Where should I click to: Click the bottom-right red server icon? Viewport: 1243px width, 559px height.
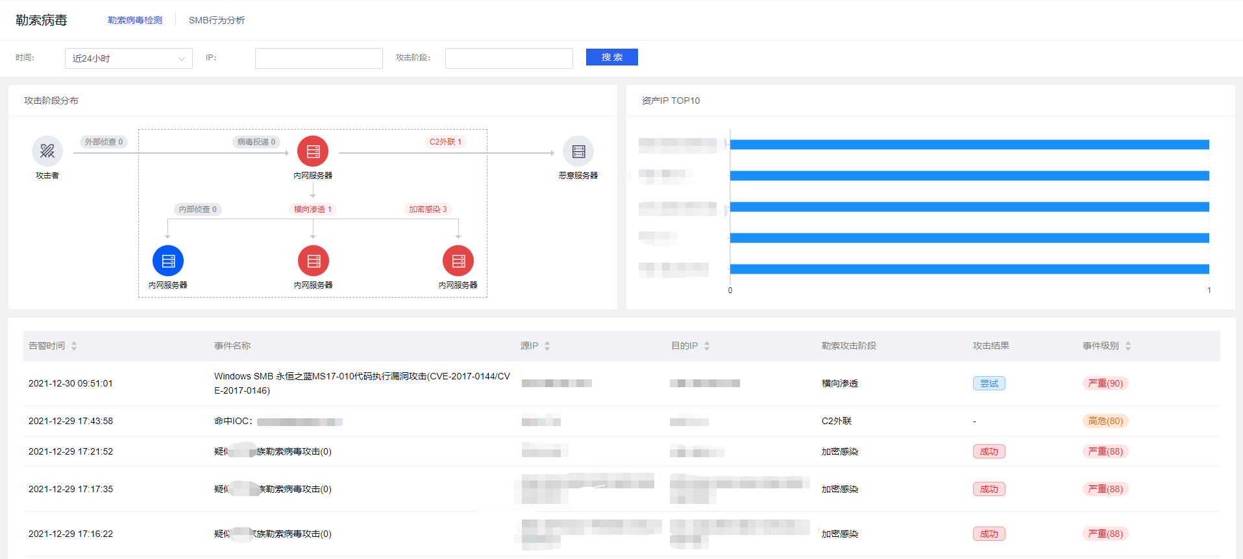click(x=458, y=261)
